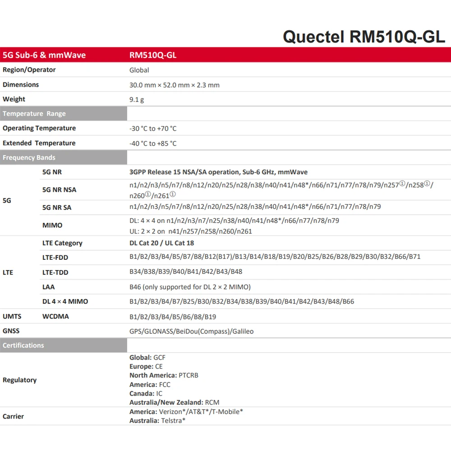The height and width of the screenshot is (451, 451).
Task: Select the DL 4 × 4 MIMO band list
Action: coord(242,301)
